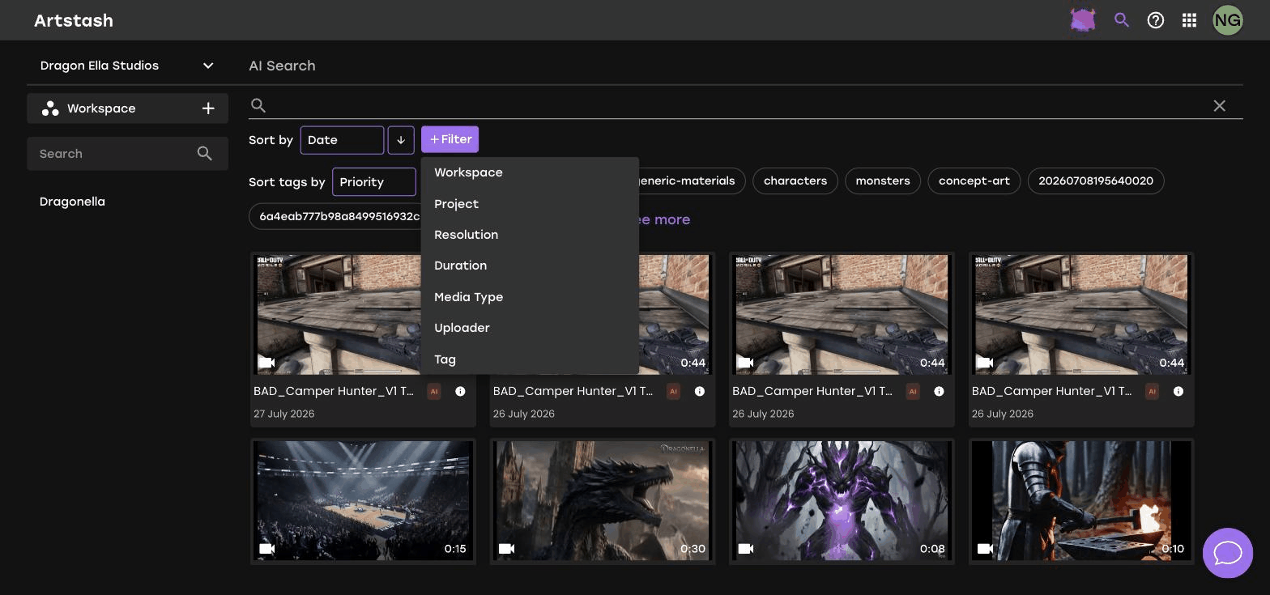
Task: Open the chat support bubble
Action: [1228, 553]
